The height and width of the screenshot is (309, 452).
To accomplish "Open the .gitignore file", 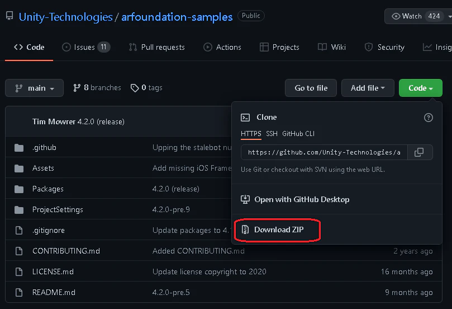I will point(49,231).
